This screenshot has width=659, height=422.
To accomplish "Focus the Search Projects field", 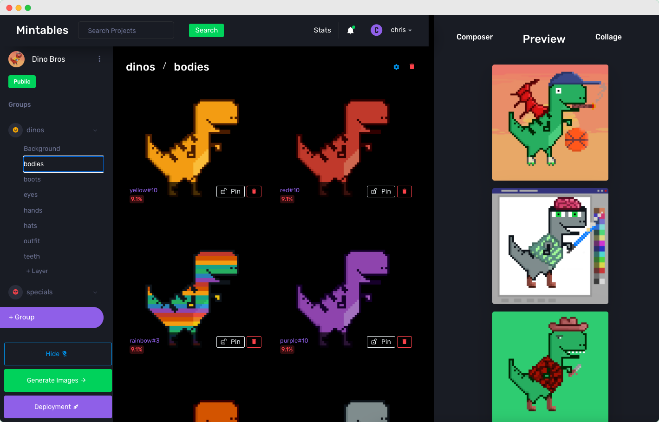I will click(x=126, y=30).
